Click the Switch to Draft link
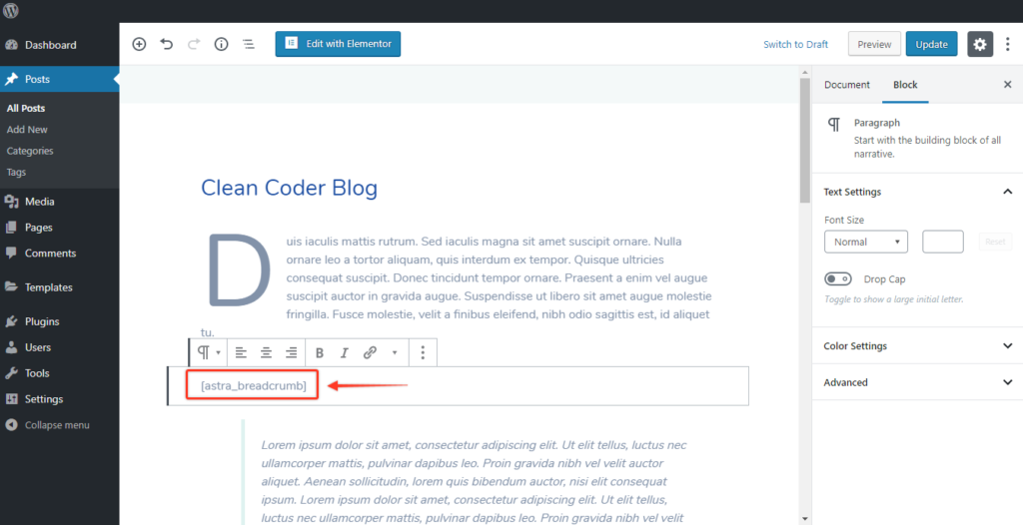Viewport: 1023px width, 525px height. [x=795, y=44]
